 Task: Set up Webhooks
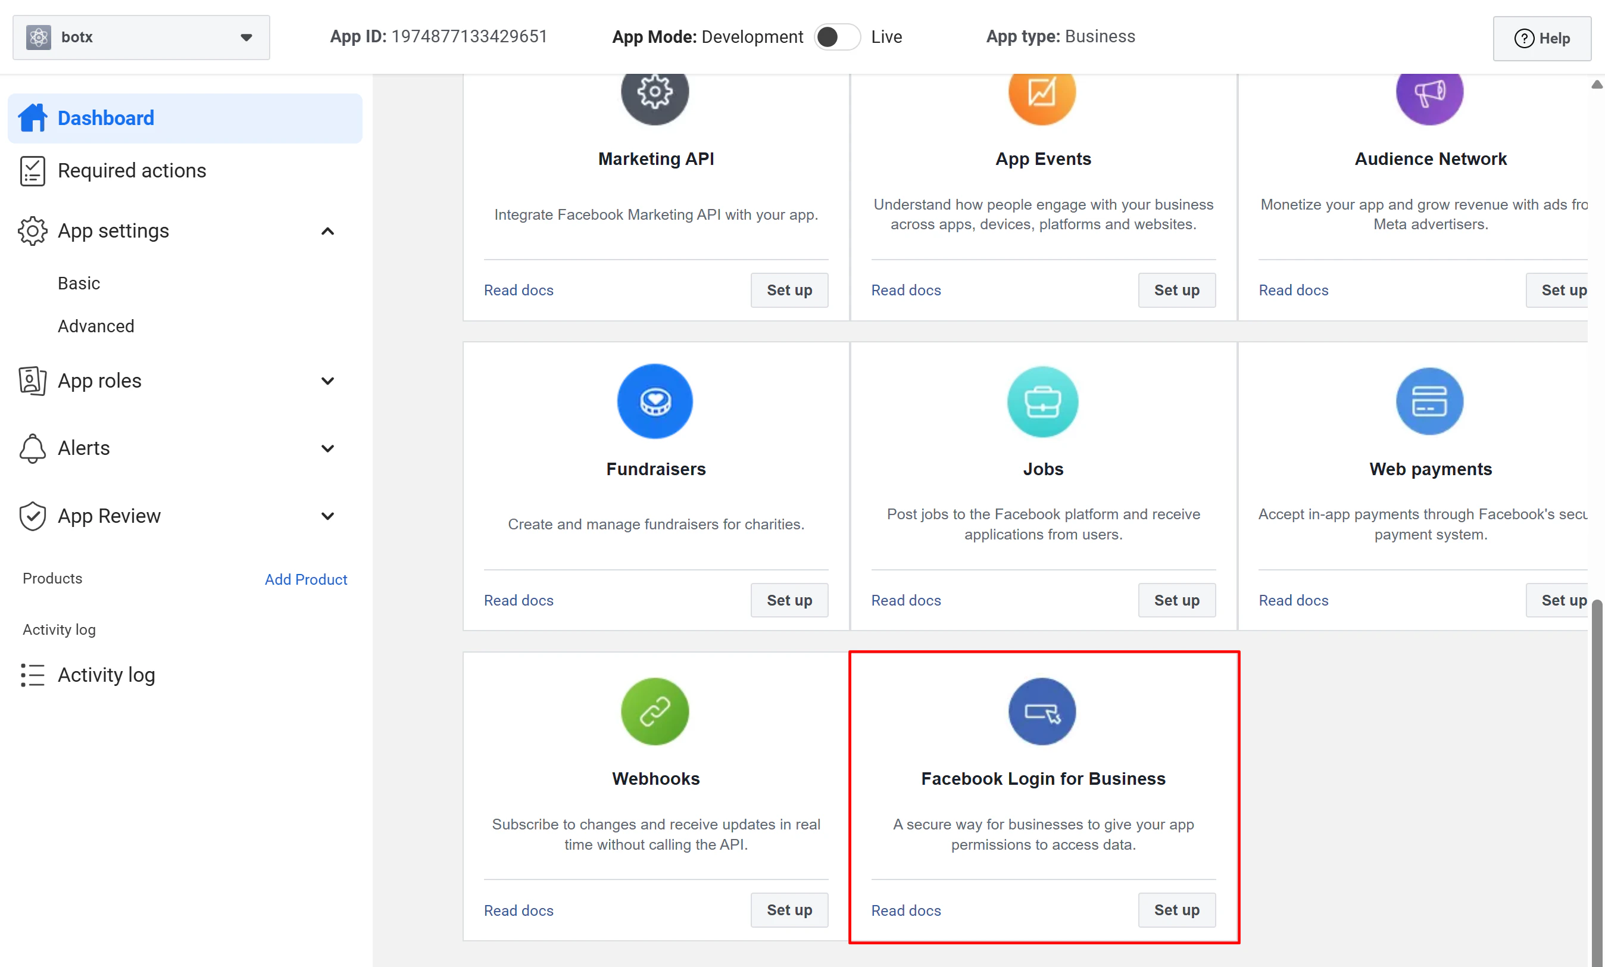[x=789, y=910]
